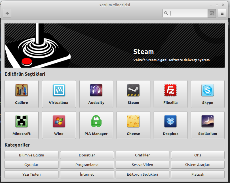
Task: Browse the İnternet category
Action: pyautogui.click(x=87, y=174)
